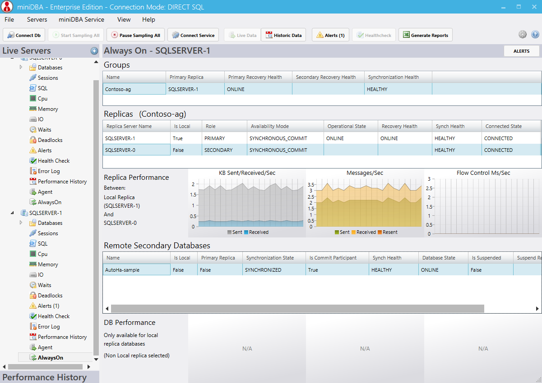Click the Connect Service button

[x=193, y=35]
